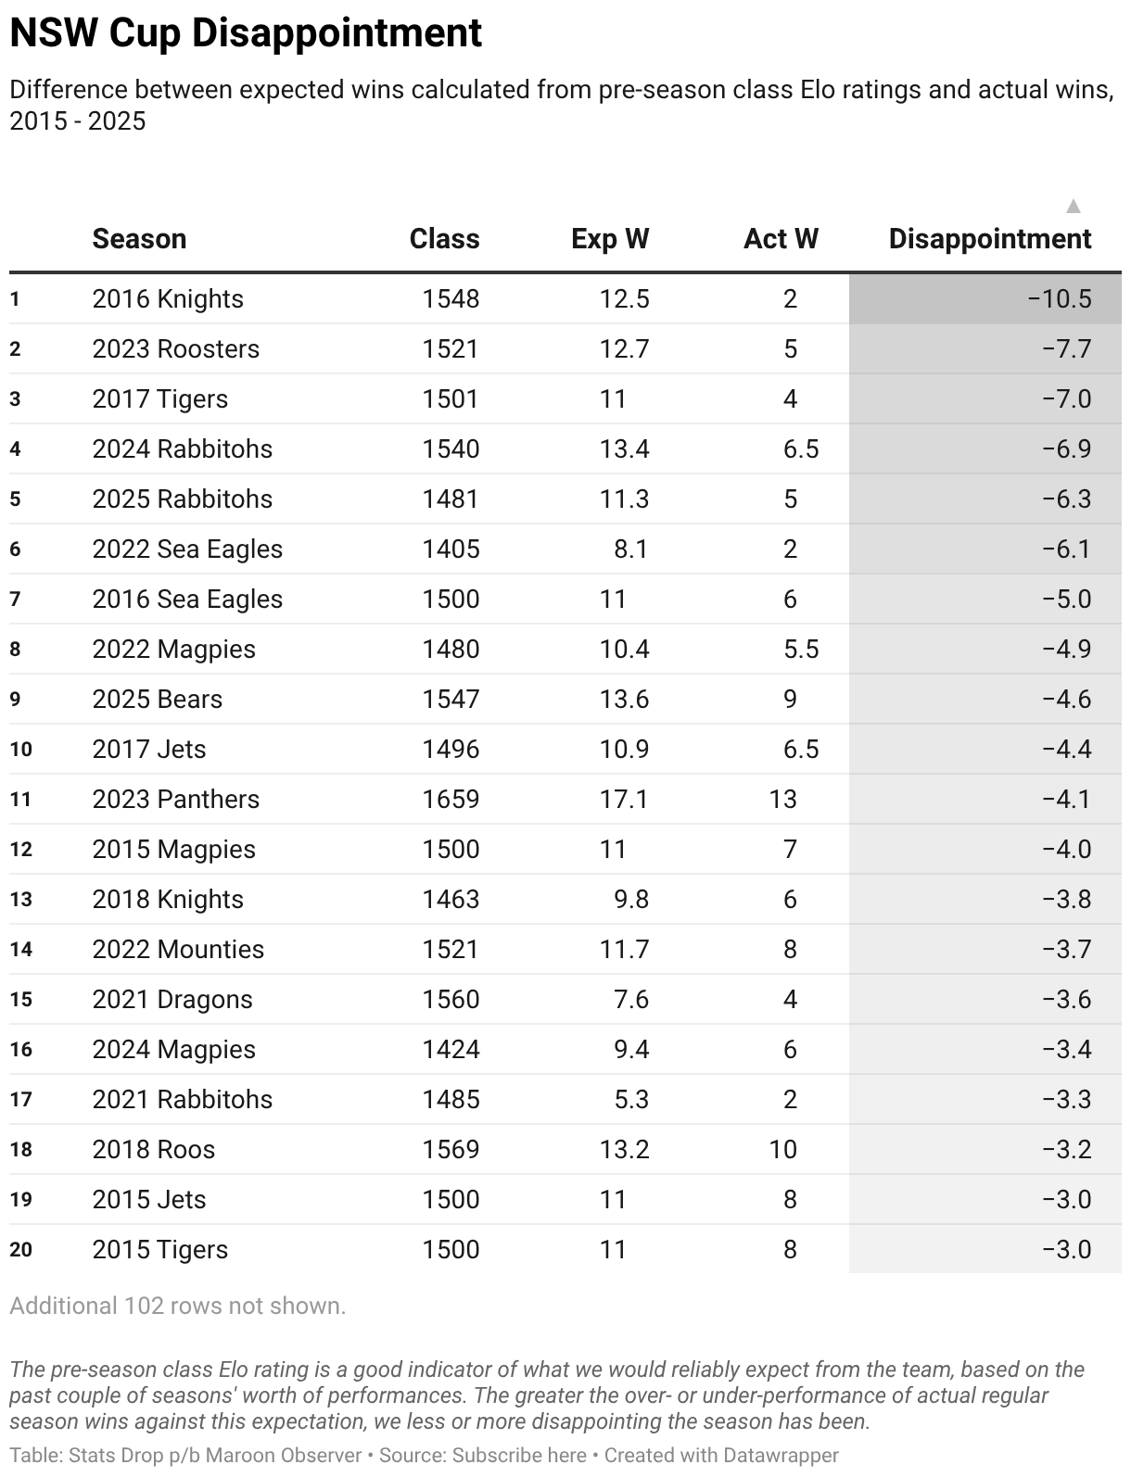Click the sort arrow above Disappointment

(1074, 206)
